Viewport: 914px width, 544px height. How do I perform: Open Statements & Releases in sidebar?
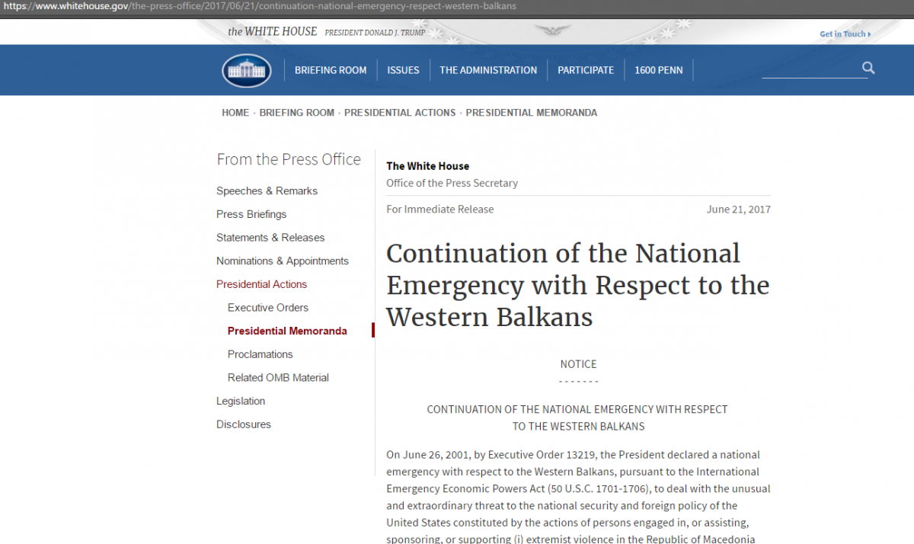pyautogui.click(x=270, y=238)
